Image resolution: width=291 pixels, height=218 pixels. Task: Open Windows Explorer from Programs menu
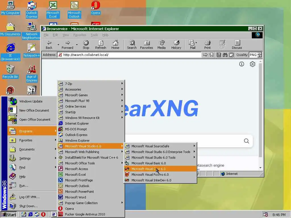point(91,141)
